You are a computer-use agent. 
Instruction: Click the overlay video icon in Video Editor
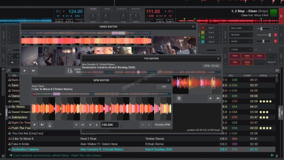coord(69,71)
